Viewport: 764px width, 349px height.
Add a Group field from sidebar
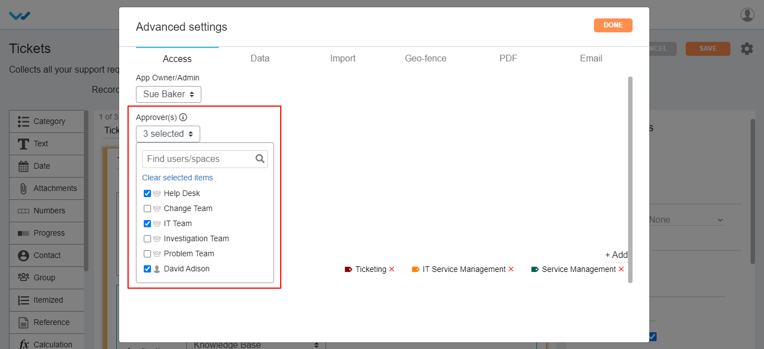point(46,278)
